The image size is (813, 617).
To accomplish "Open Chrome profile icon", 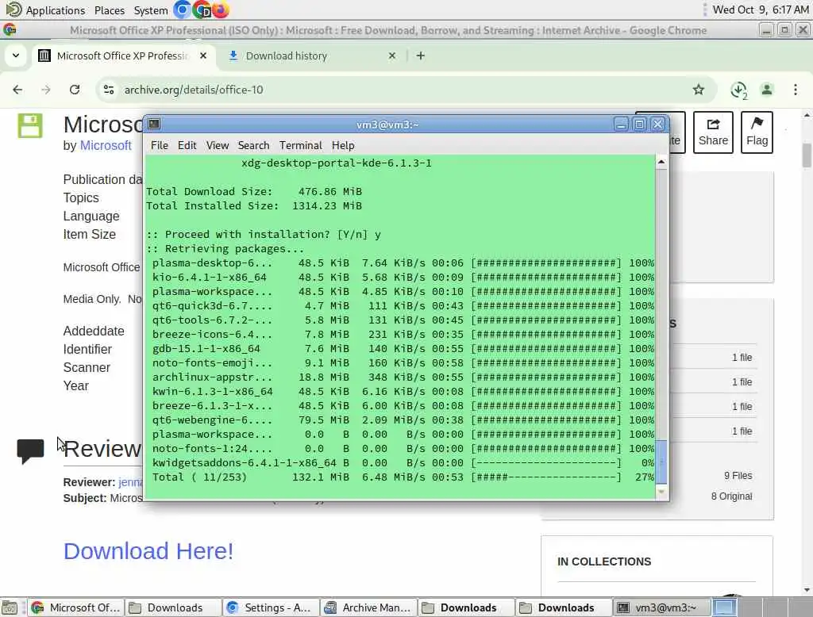I will pos(767,90).
